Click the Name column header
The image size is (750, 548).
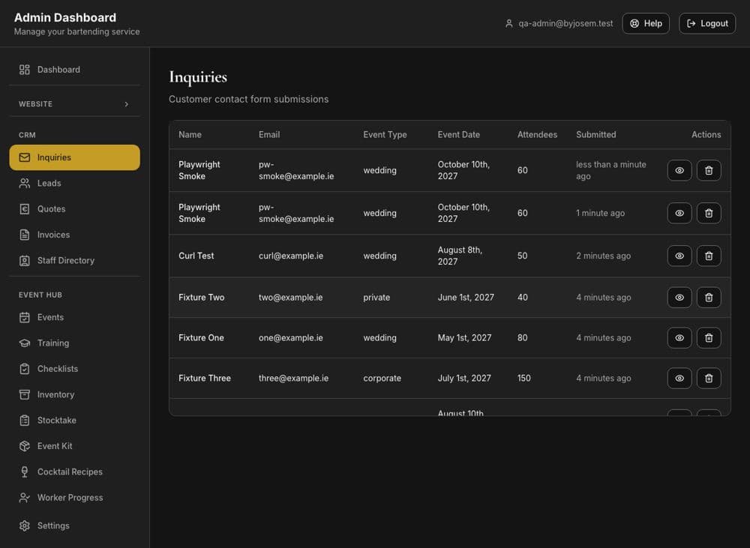tap(190, 135)
